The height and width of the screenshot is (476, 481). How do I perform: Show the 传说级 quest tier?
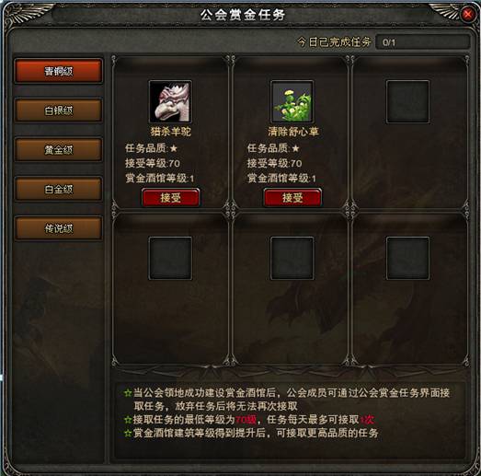point(58,228)
